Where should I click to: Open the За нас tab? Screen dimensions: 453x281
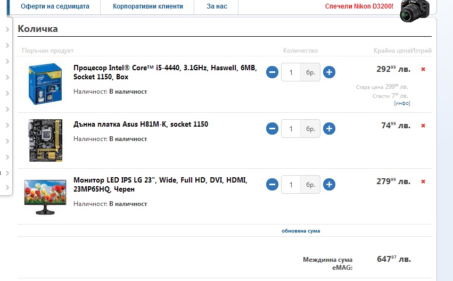pos(217,6)
